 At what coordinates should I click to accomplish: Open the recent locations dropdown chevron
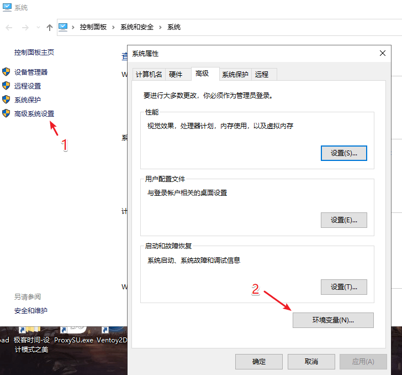(38, 27)
